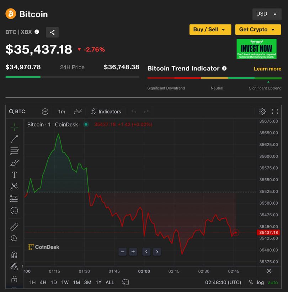Select the trend line drawing tool
Viewport: 288px width, 292px height.
(x=14, y=139)
